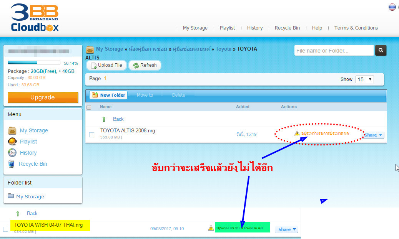Open Recycle Bin in top navigation
Screen dimensions: 399x239
287,28
